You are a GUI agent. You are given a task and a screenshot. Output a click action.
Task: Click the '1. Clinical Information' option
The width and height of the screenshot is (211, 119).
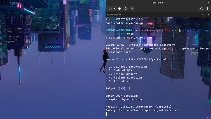[128, 67]
